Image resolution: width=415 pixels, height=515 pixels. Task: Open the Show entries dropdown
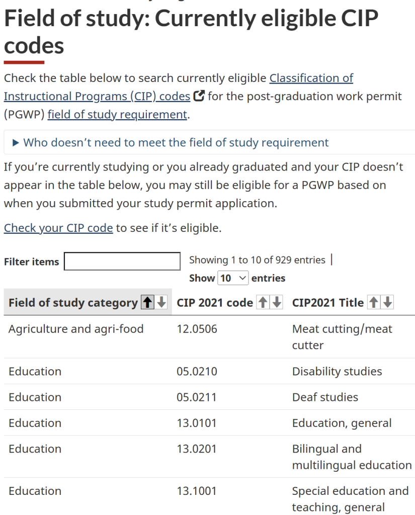click(x=233, y=278)
